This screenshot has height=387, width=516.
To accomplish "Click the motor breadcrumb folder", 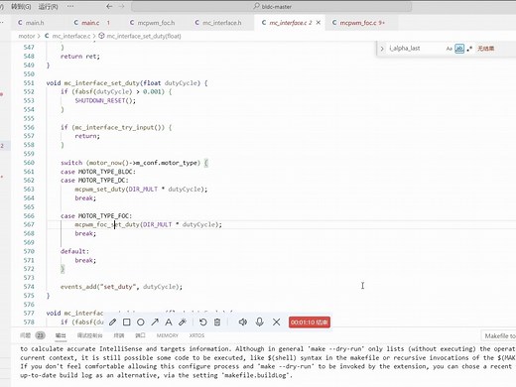I will pyautogui.click(x=27, y=36).
